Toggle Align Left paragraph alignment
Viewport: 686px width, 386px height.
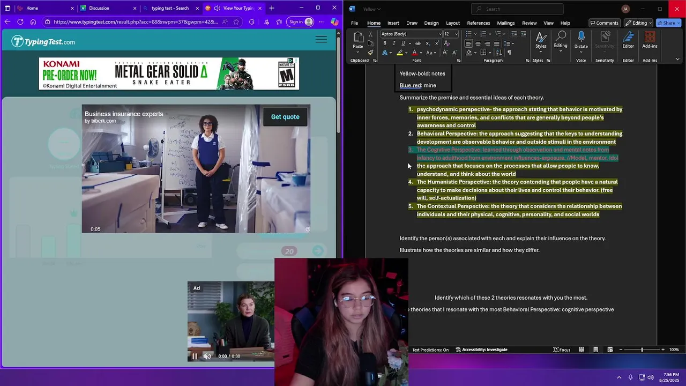point(468,43)
